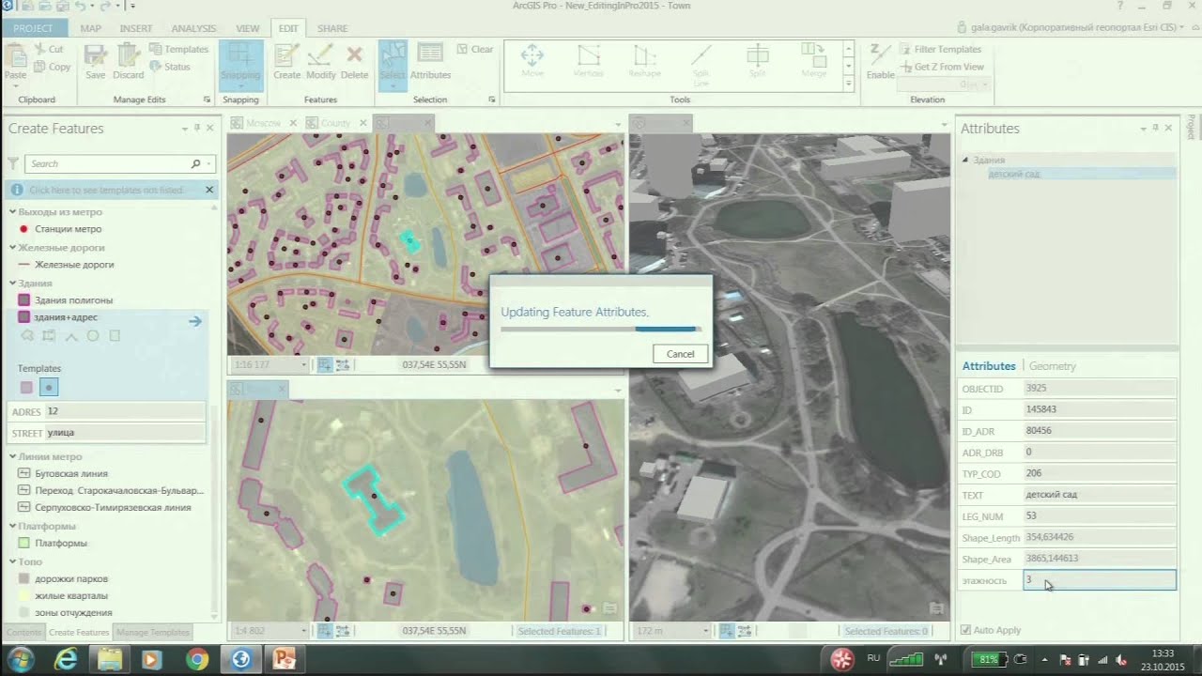
Task: Click the ADRES field with value 12
Action: tap(124, 411)
